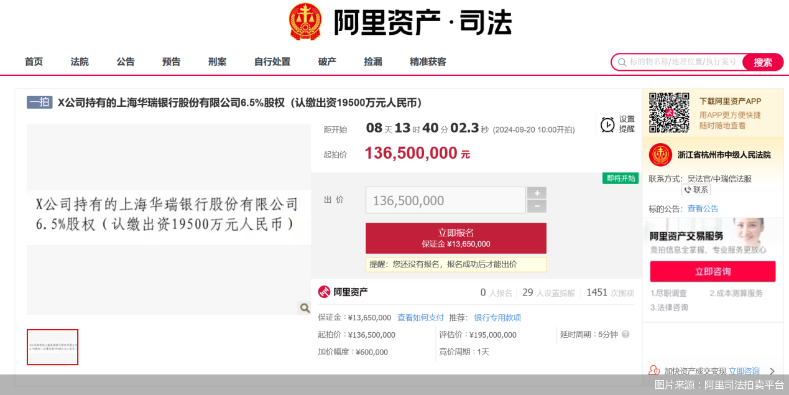Image resolution: width=789 pixels, height=395 pixels.
Task: Focus the search input for 标的物名称
Action: coord(684,62)
